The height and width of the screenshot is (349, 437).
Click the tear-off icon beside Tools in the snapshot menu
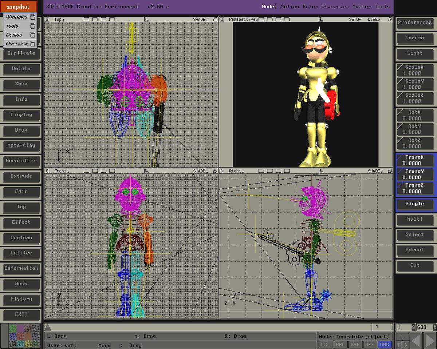click(x=32, y=26)
